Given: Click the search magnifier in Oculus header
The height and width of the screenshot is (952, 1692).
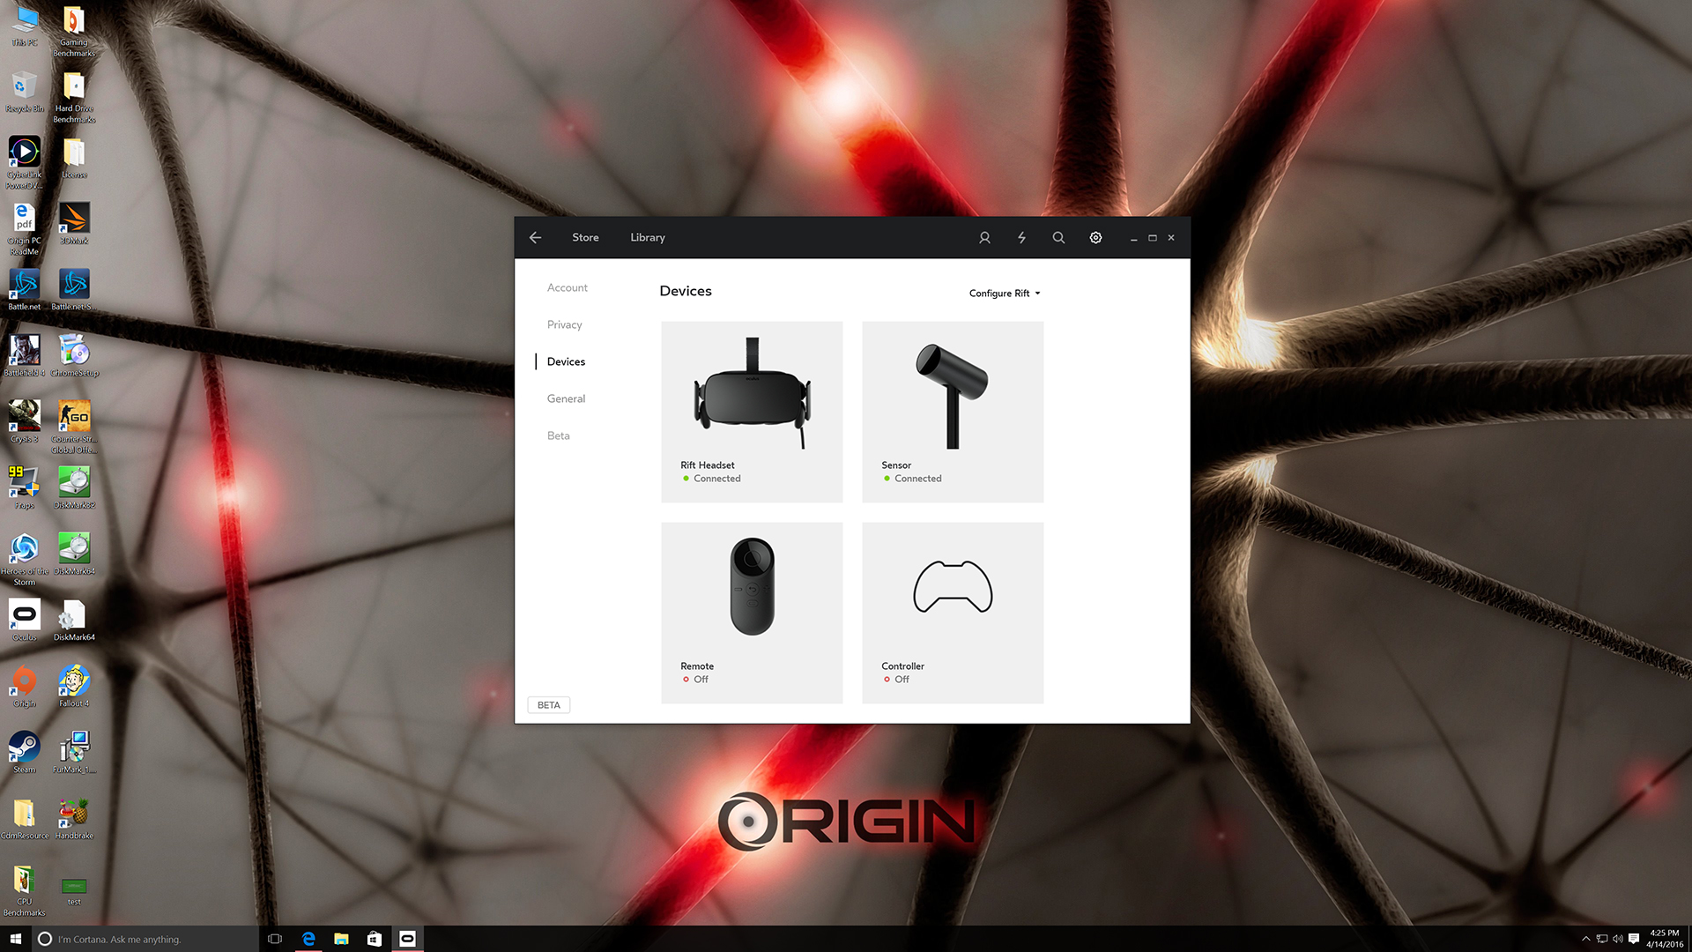Looking at the screenshot, I should 1058,237.
